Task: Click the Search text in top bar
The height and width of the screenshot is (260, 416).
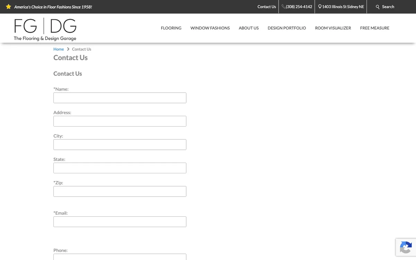Action: pyautogui.click(x=388, y=7)
